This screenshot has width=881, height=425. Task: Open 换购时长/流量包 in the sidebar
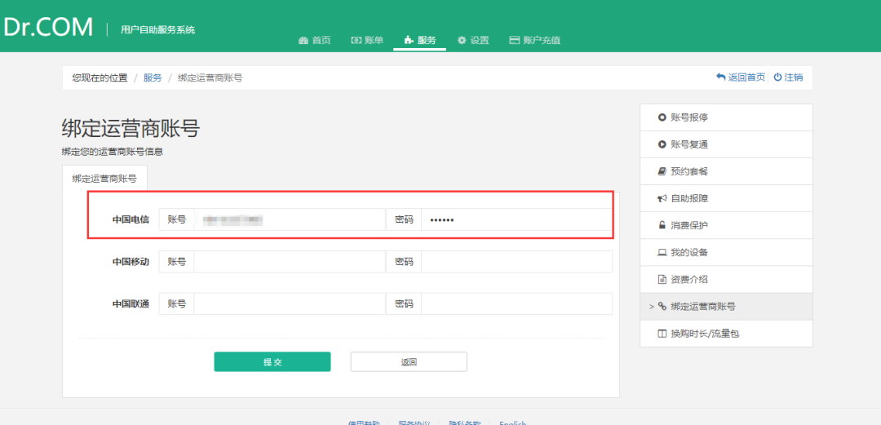[x=704, y=333]
